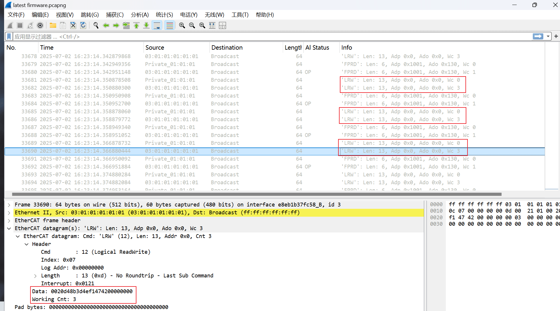560x311 pixels.
Task: Click the zoom in magnifier icon
Action: pyautogui.click(x=182, y=25)
